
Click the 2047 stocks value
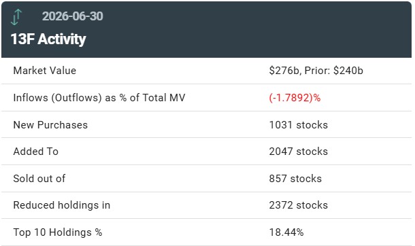click(x=298, y=152)
